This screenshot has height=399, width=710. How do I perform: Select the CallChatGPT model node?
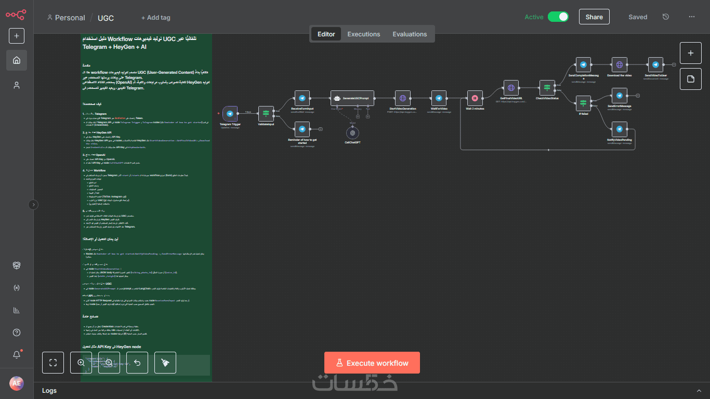[352, 133]
